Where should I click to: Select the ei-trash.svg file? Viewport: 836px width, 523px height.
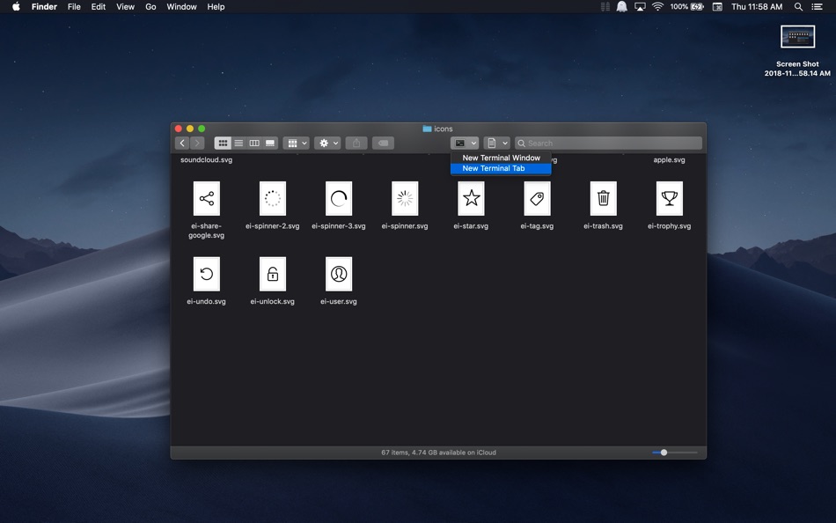pos(603,205)
